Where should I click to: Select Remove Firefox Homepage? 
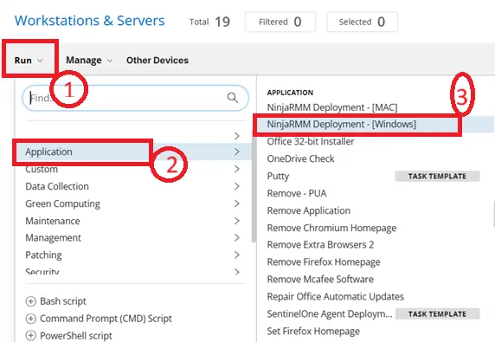[324, 262]
